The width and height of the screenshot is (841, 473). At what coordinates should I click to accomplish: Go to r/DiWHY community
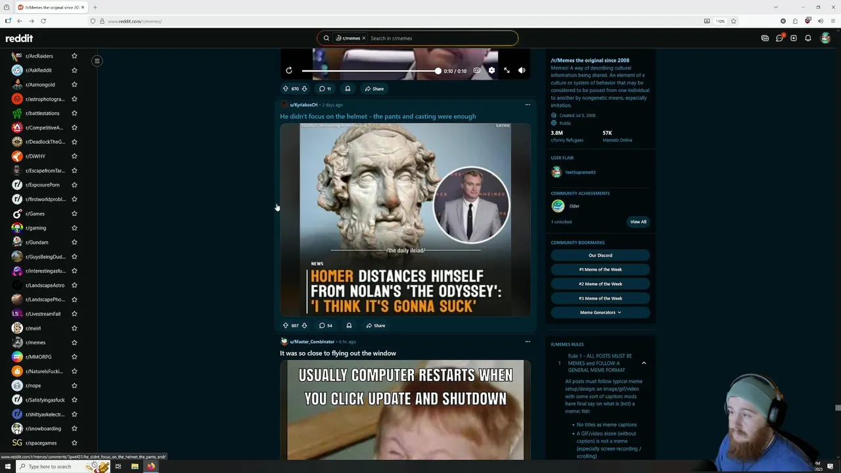35,156
